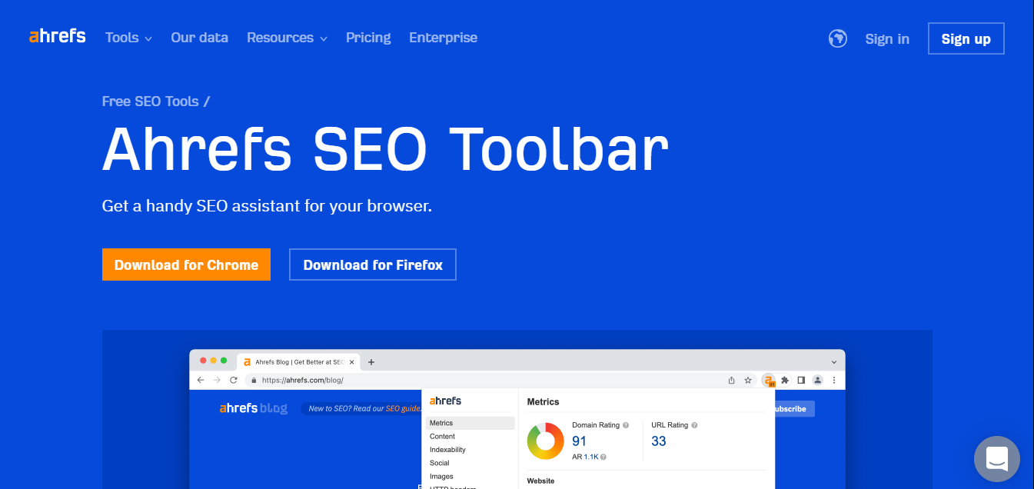
Task: Click the back arrow in preview browser
Action: pyautogui.click(x=201, y=380)
